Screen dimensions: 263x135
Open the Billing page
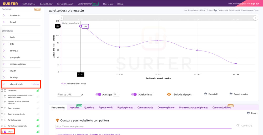(120, 4)
